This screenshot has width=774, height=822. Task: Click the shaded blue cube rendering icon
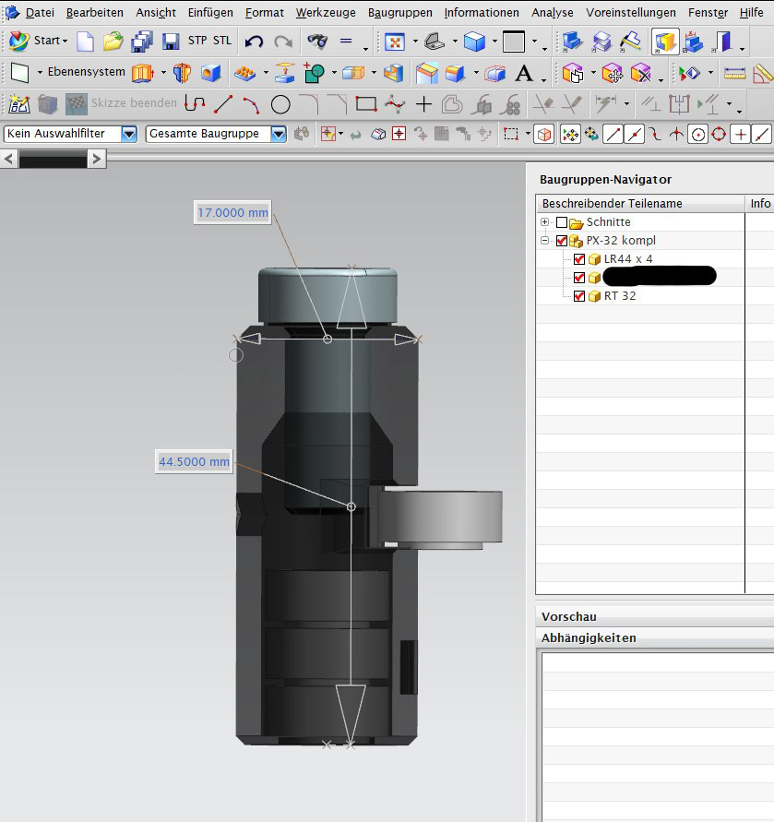coord(474,42)
